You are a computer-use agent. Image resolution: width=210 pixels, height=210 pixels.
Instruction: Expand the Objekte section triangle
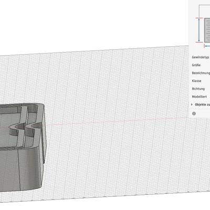(192, 104)
